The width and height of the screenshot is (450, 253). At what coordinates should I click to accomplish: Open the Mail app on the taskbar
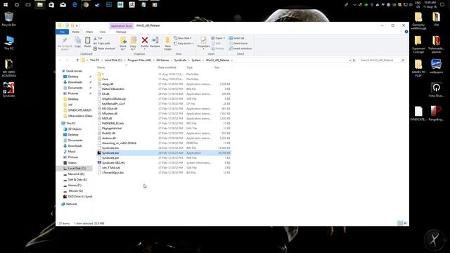point(63,5)
